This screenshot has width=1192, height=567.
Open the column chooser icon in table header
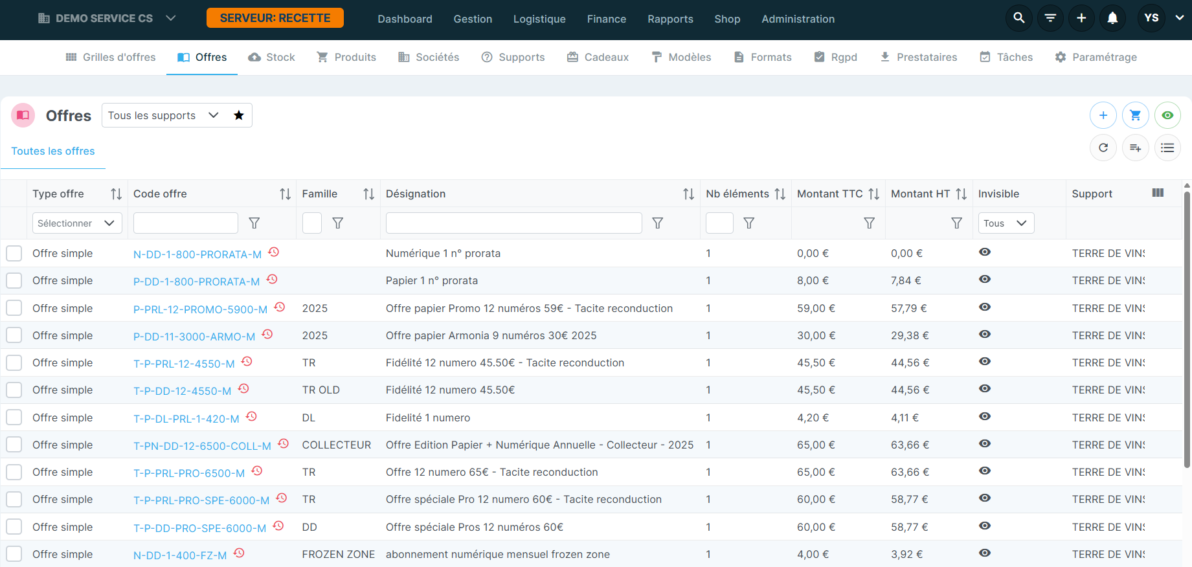click(x=1158, y=193)
